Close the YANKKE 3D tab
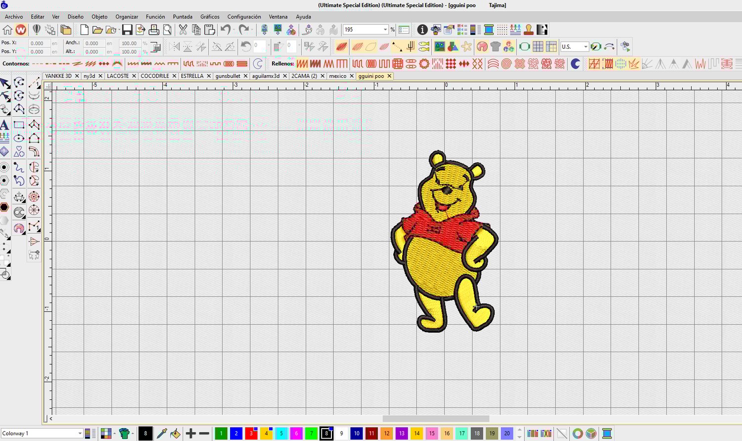Screen dimensions: 742x441 (x=77, y=76)
